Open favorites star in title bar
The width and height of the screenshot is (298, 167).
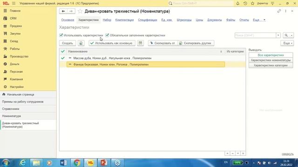point(252,3)
